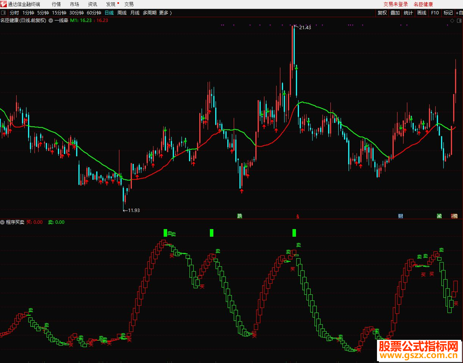Switch to 分时 intraday view
Screen dimensions: 463x363
14,13
